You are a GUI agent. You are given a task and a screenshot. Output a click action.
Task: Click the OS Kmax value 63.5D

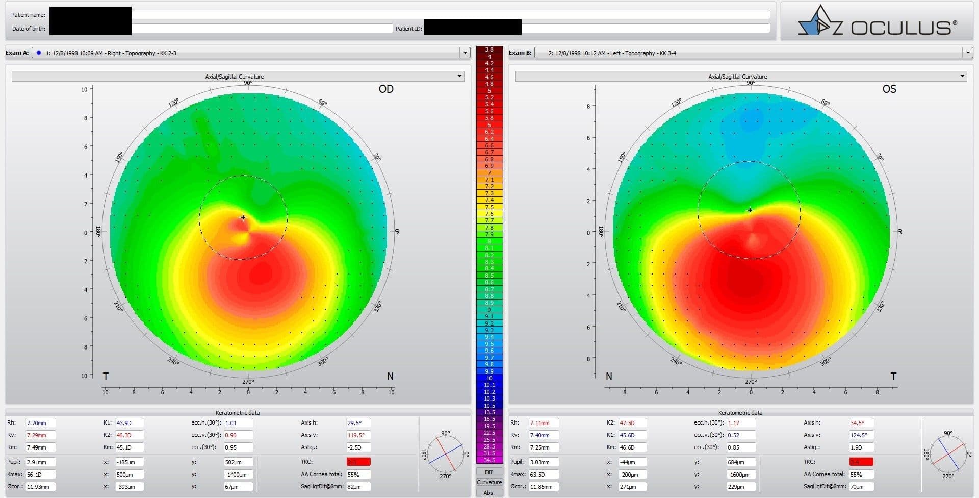tap(544, 474)
